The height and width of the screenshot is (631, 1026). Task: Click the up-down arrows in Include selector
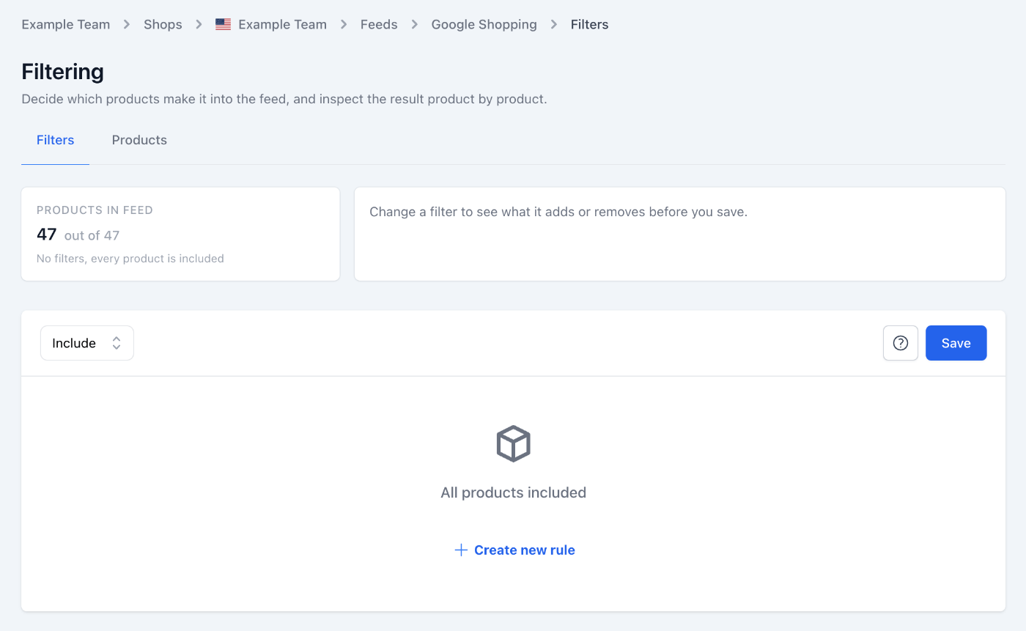116,343
